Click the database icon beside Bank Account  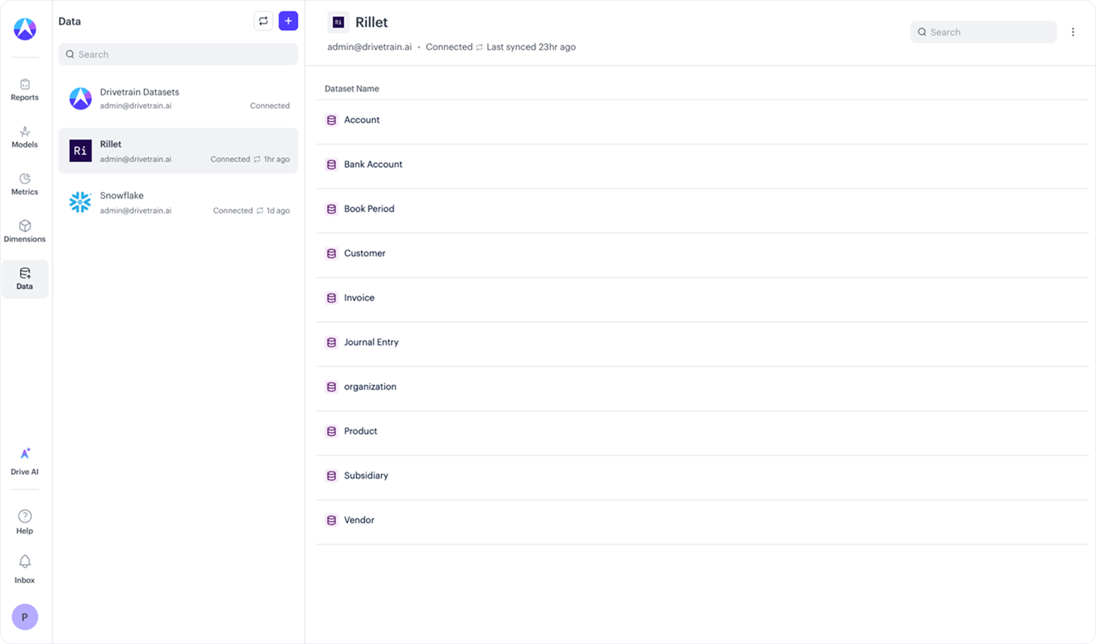pyautogui.click(x=332, y=165)
